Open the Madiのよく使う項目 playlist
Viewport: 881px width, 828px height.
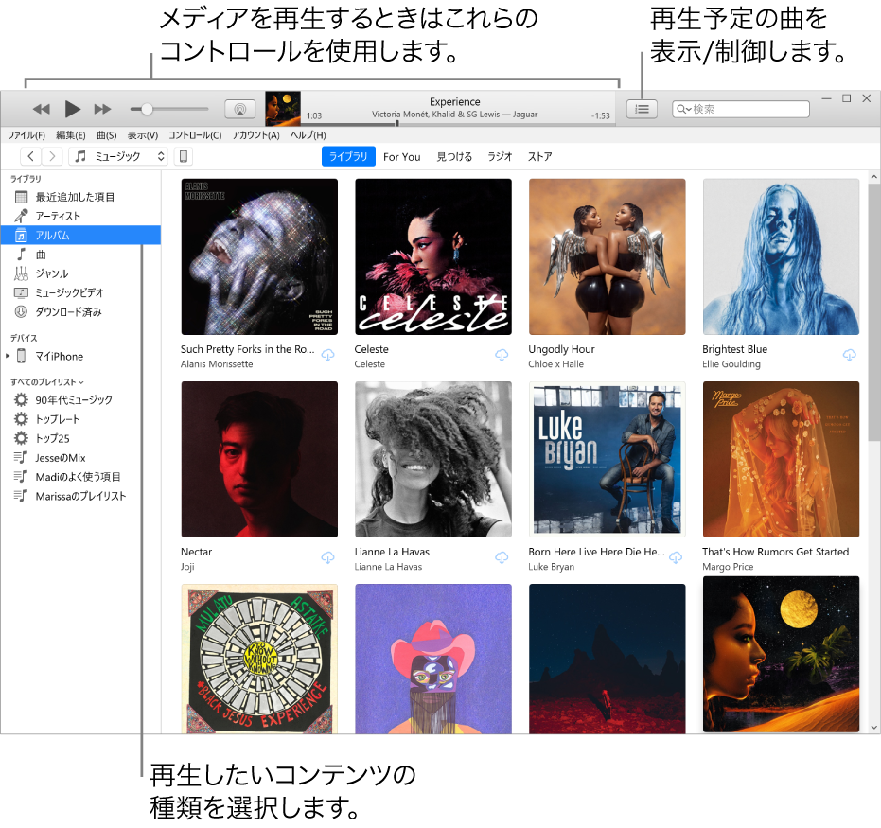[80, 477]
